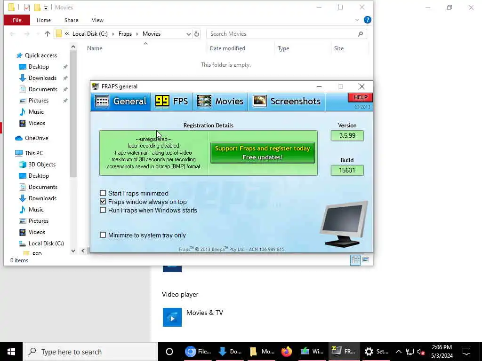Screen dimensions: 482x361
Task: Switch to the FPS tab in Fraps
Action: 171,102
